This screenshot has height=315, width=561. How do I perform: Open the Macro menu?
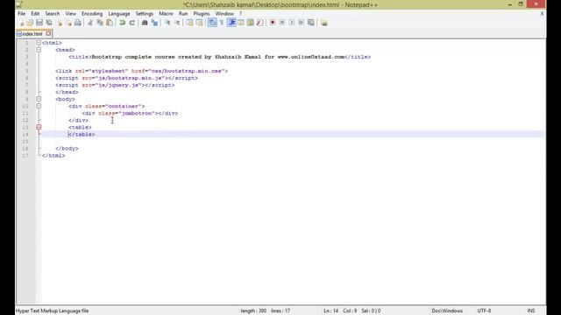pyautogui.click(x=166, y=14)
